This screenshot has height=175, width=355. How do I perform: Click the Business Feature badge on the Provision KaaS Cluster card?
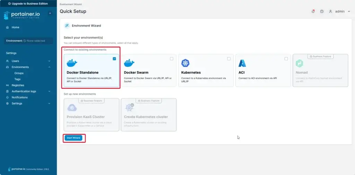click(92, 101)
